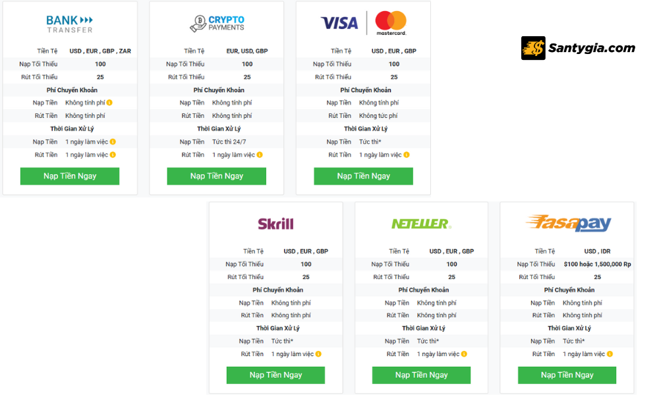Click the Mastercard logo
659x395 pixels.
pyautogui.click(x=391, y=23)
